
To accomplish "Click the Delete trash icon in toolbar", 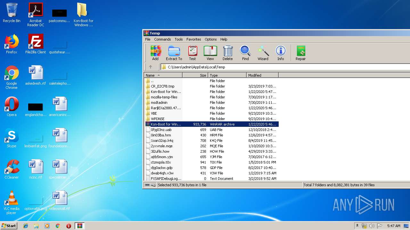I will 228,53.
